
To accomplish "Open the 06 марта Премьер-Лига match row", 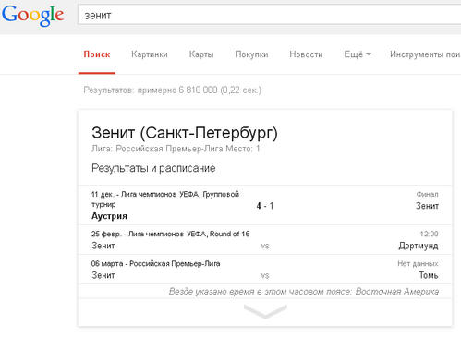I will 265,270.
